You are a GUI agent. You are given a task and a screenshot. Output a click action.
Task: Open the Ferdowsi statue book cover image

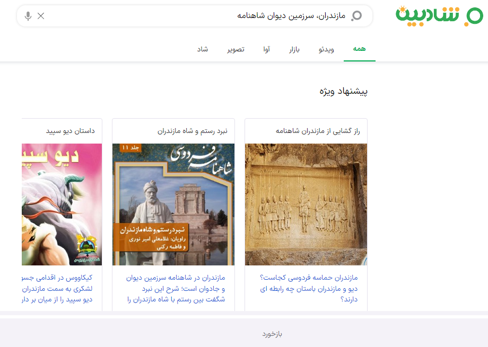pos(173,204)
